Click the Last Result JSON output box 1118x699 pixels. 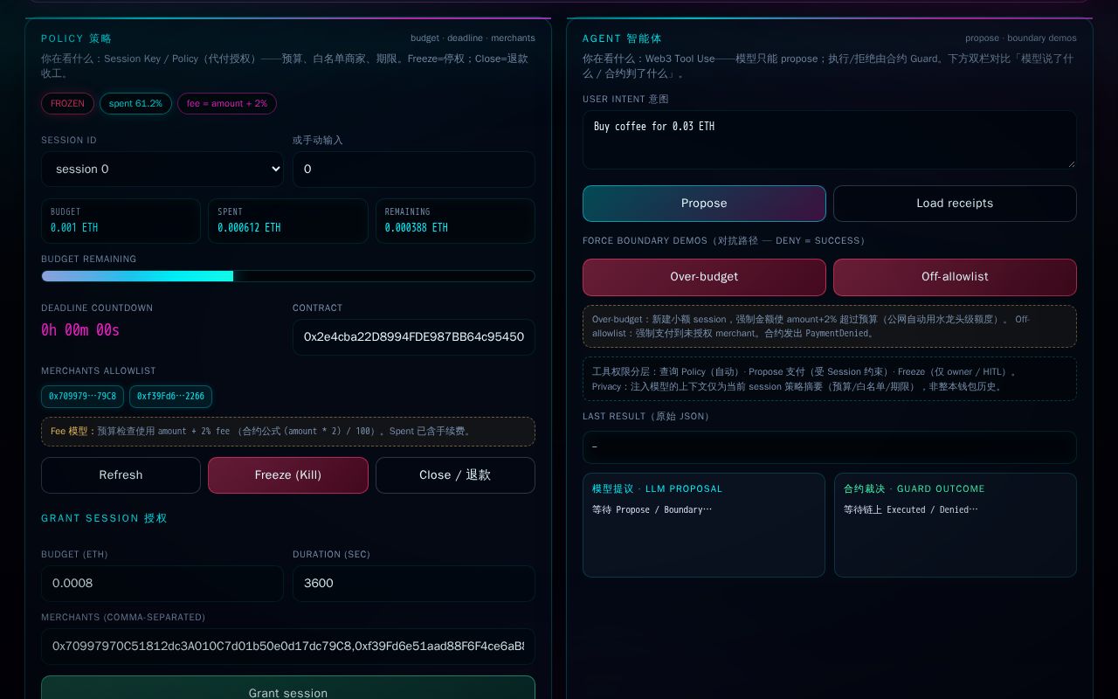(x=830, y=447)
